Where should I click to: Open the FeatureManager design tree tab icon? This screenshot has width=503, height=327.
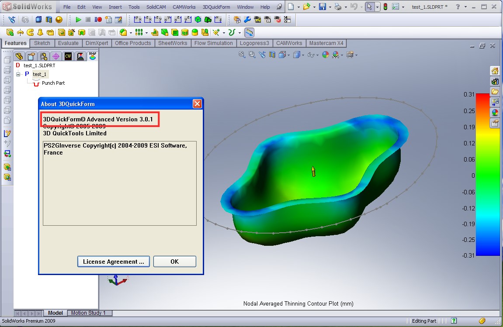point(19,56)
